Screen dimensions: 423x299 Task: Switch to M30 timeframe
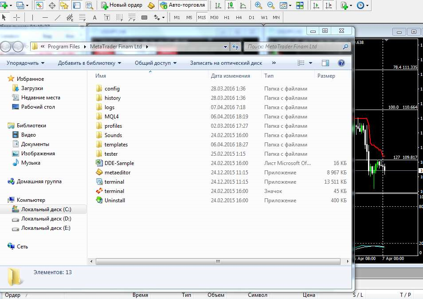point(214,18)
